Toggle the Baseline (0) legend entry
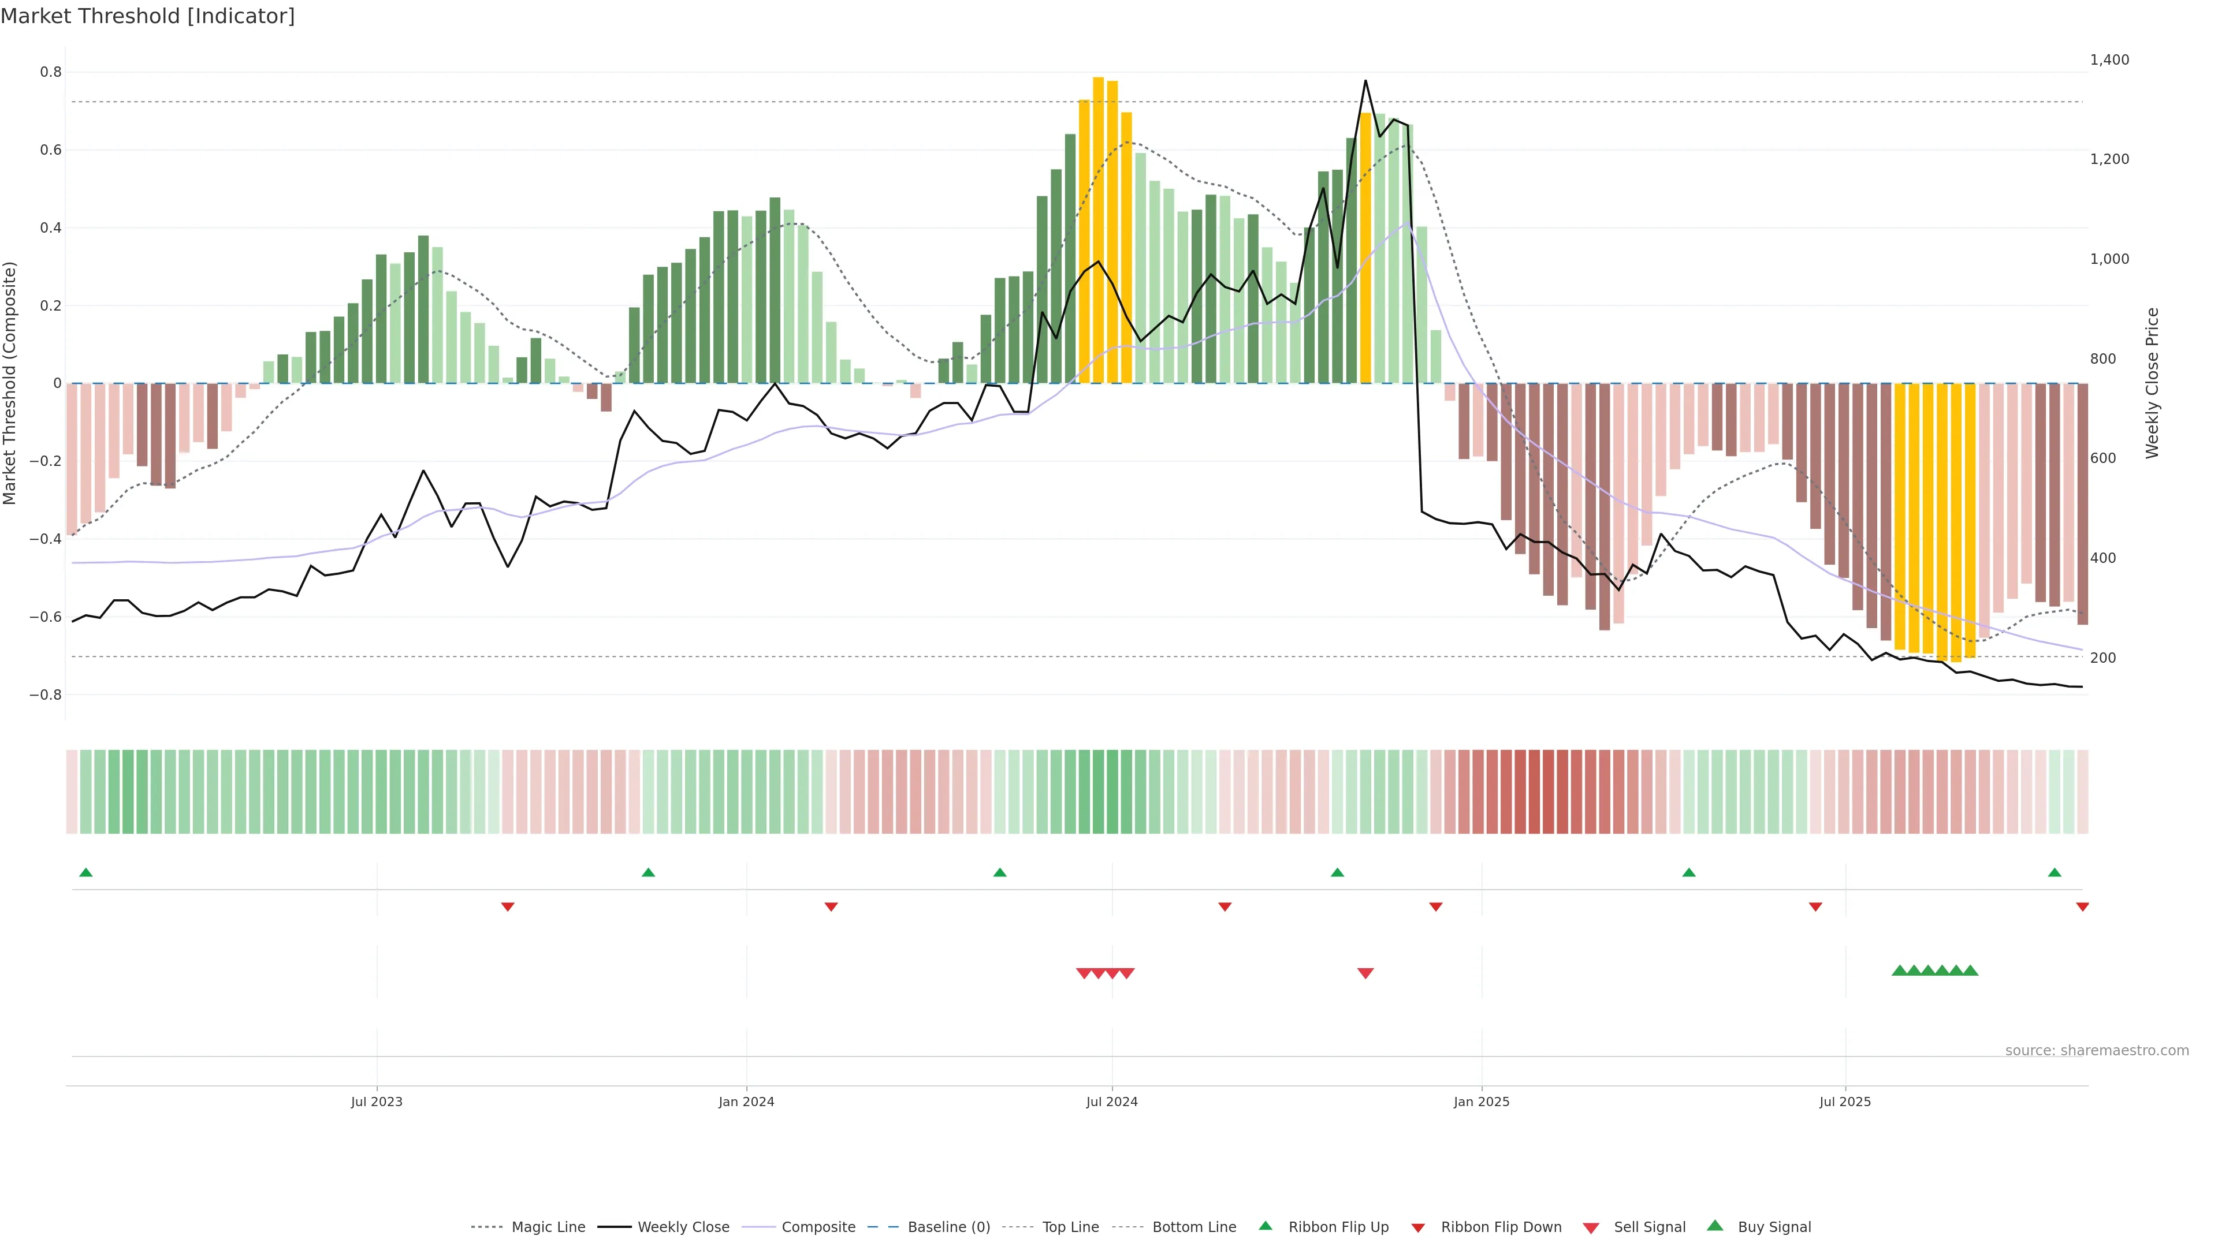The width and height of the screenshot is (2218, 1247). click(949, 1227)
